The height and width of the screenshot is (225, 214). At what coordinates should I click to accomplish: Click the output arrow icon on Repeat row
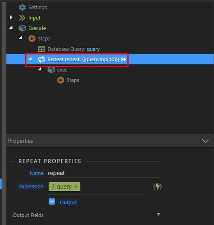coord(124,59)
